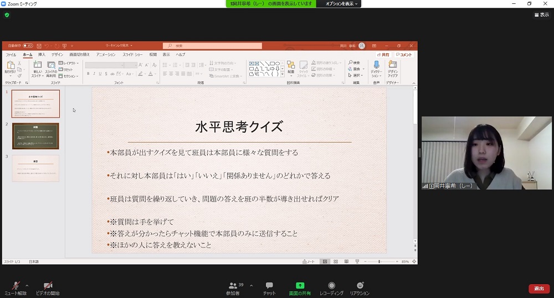554x298 pixels.
Task: Switch to the Slide Show tab
Action: coord(132,54)
